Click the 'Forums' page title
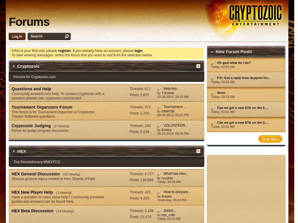This screenshot has width=298, height=223. pyautogui.click(x=29, y=22)
